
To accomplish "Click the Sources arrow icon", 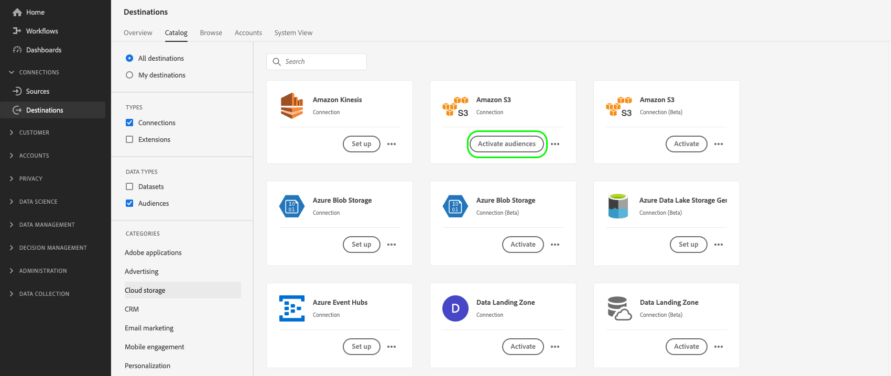I will coord(17,91).
